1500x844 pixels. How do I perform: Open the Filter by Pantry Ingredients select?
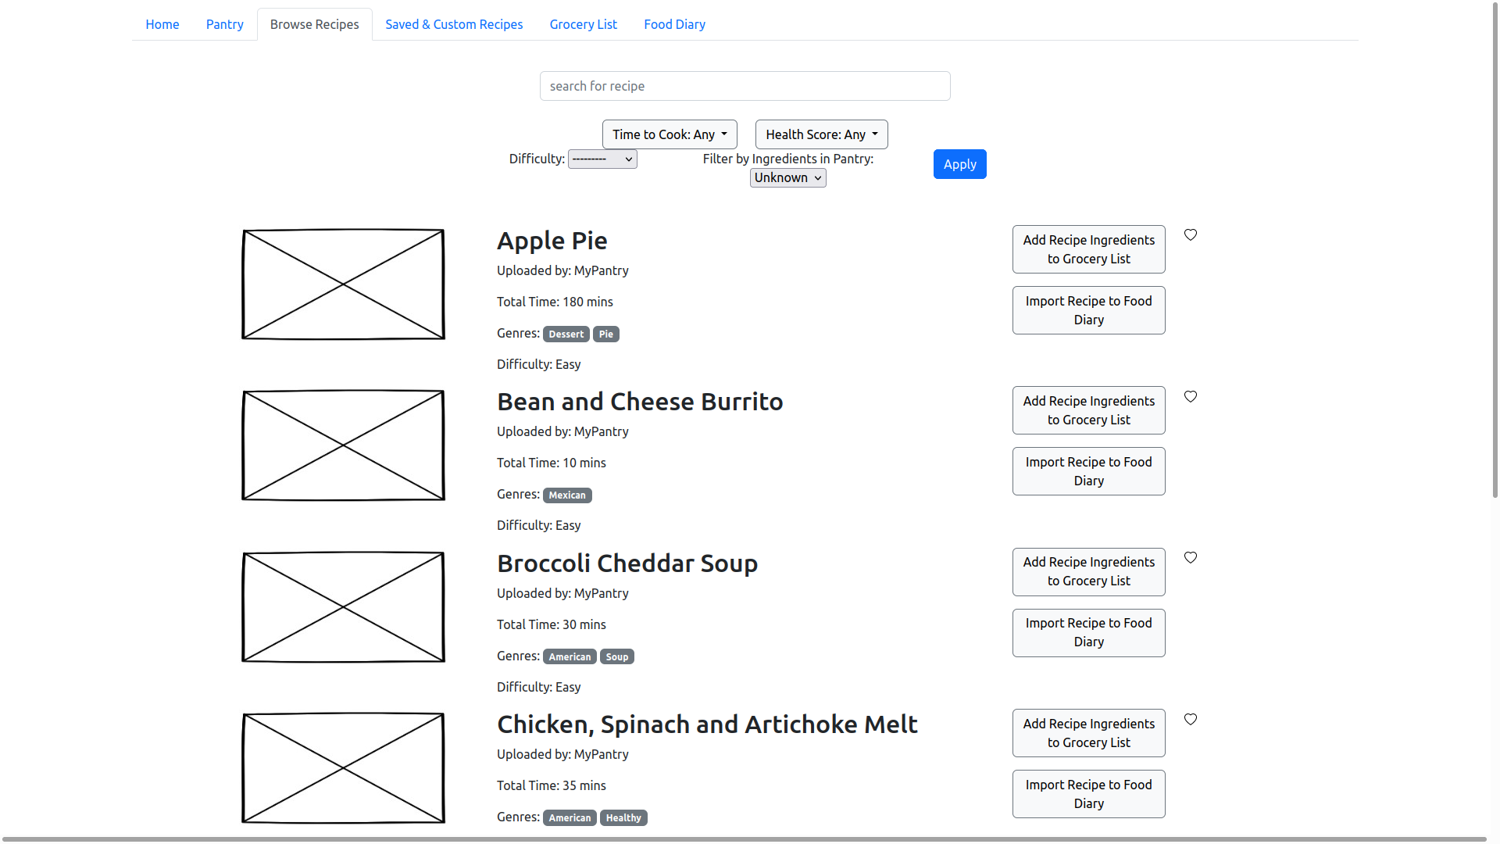pos(787,178)
